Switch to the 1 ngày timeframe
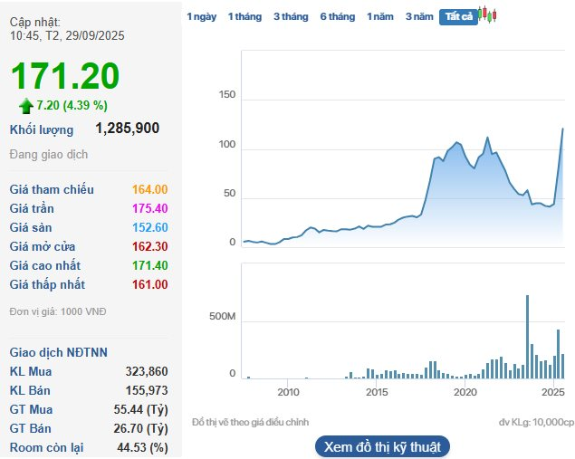The image size is (575, 459). 201,17
